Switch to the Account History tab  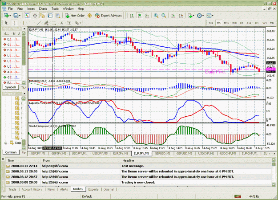tap(32, 189)
